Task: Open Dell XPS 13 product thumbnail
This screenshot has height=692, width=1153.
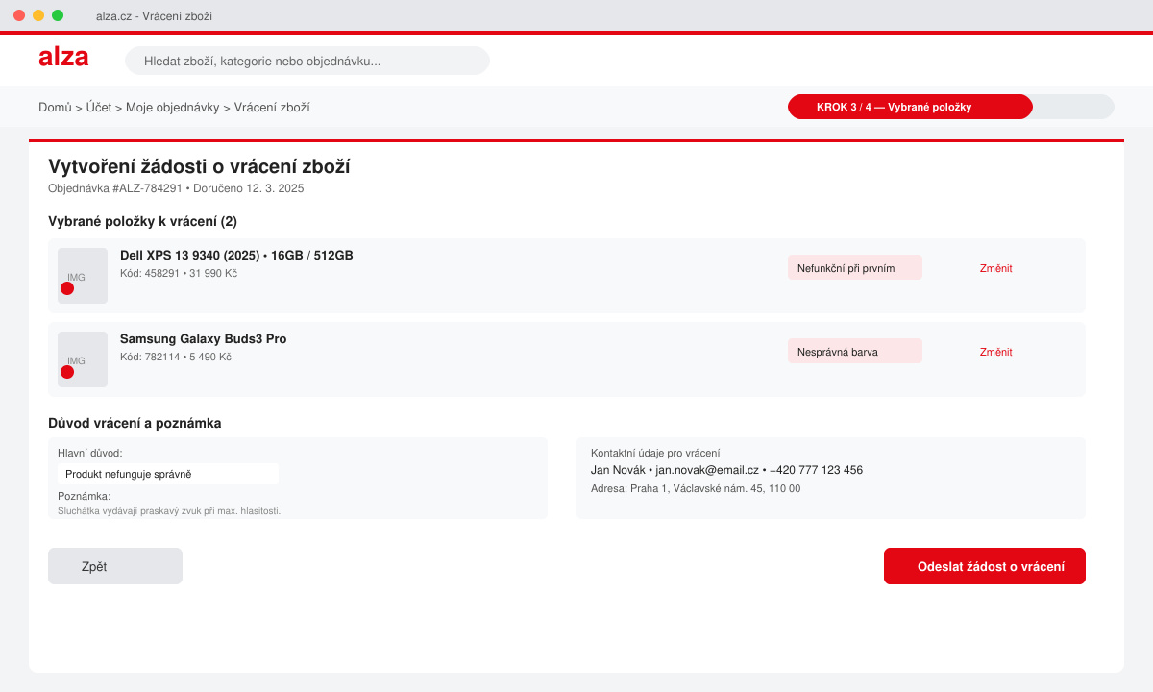Action: [83, 276]
